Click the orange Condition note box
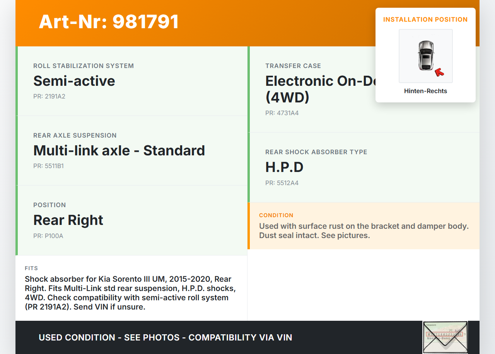495x354 pixels. click(x=364, y=226)
